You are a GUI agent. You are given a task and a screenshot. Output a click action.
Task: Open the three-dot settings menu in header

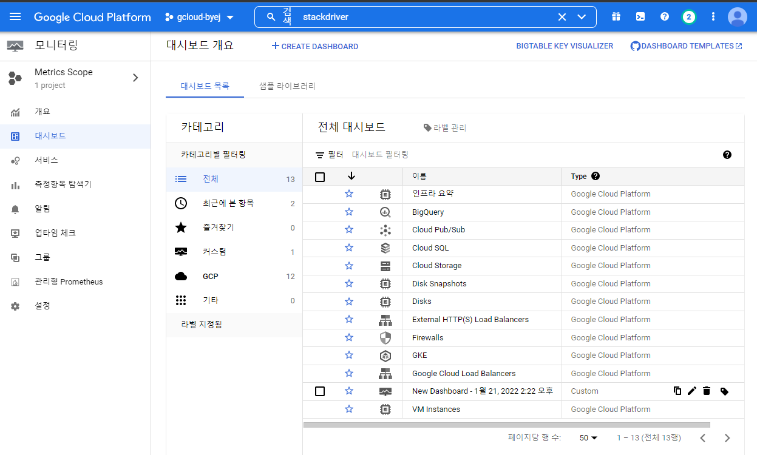click(713, 16)
